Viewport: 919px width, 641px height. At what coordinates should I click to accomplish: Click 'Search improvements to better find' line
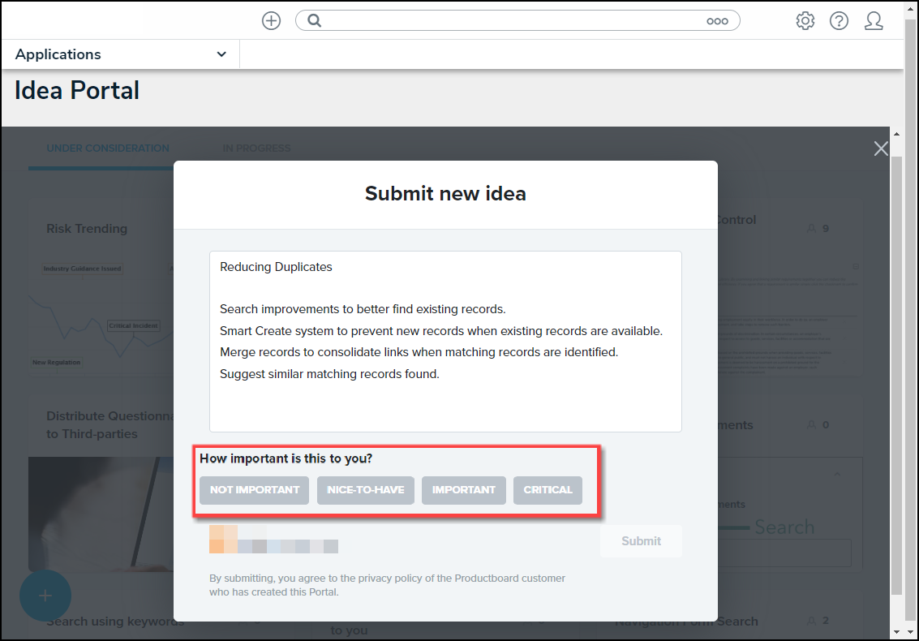[363, 310]
